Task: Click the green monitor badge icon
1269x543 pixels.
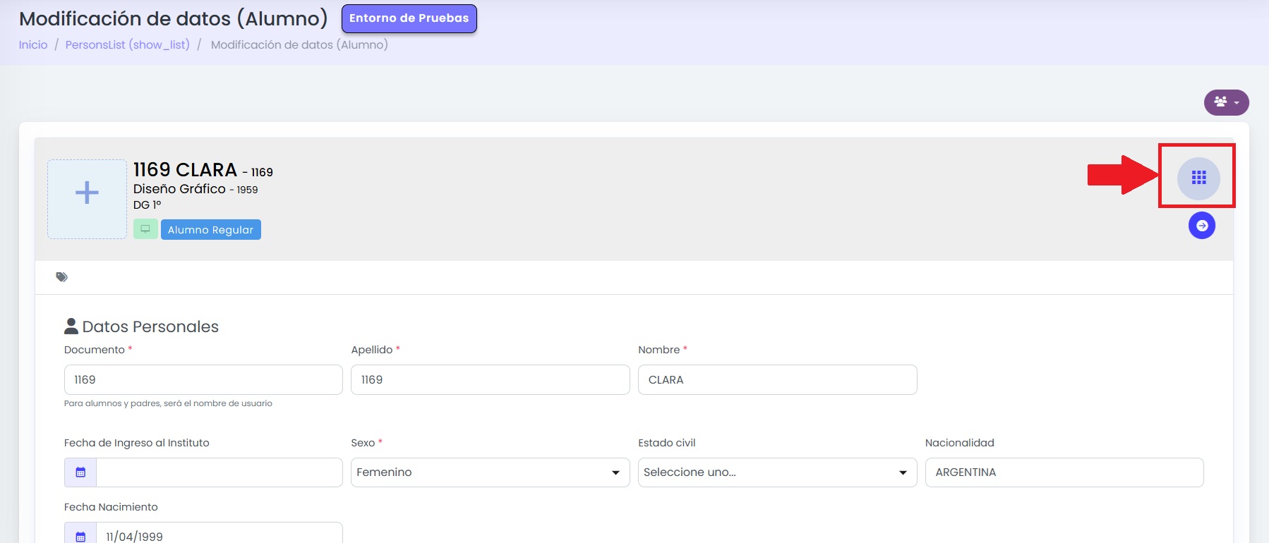Action: 145,229
